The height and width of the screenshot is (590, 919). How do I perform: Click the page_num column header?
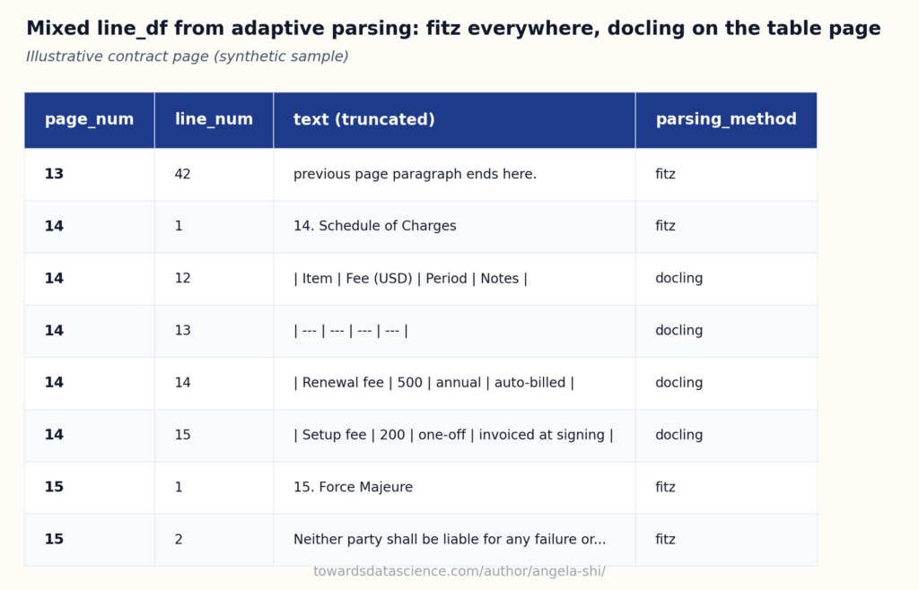89,119
